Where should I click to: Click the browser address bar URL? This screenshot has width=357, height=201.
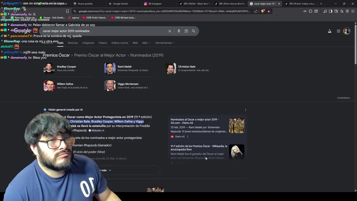click(x=165, y=11)
